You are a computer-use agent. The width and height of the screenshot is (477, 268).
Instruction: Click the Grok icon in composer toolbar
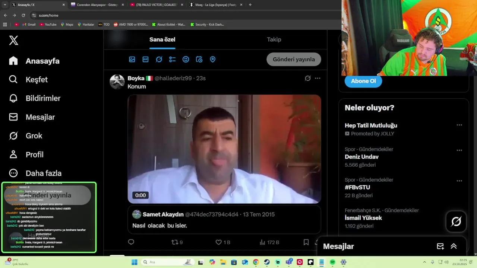(159, 59)
